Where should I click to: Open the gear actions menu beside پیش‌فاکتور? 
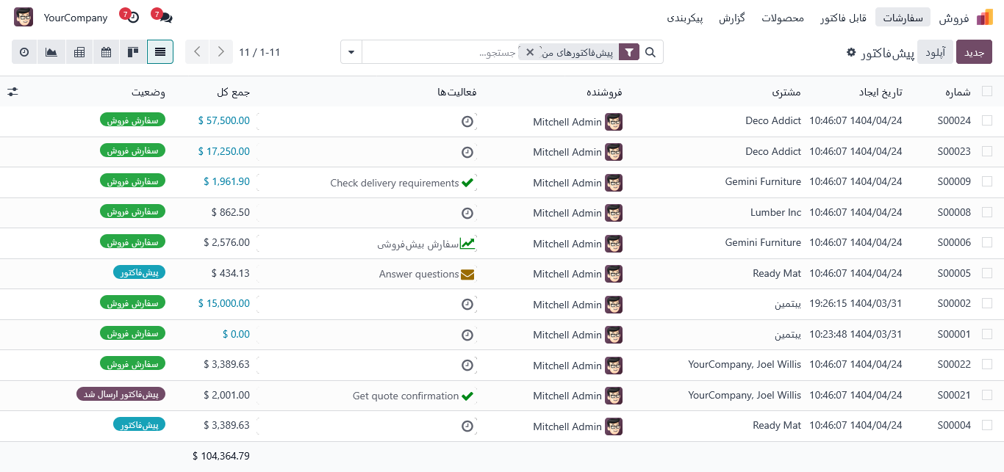coord(851,52)
